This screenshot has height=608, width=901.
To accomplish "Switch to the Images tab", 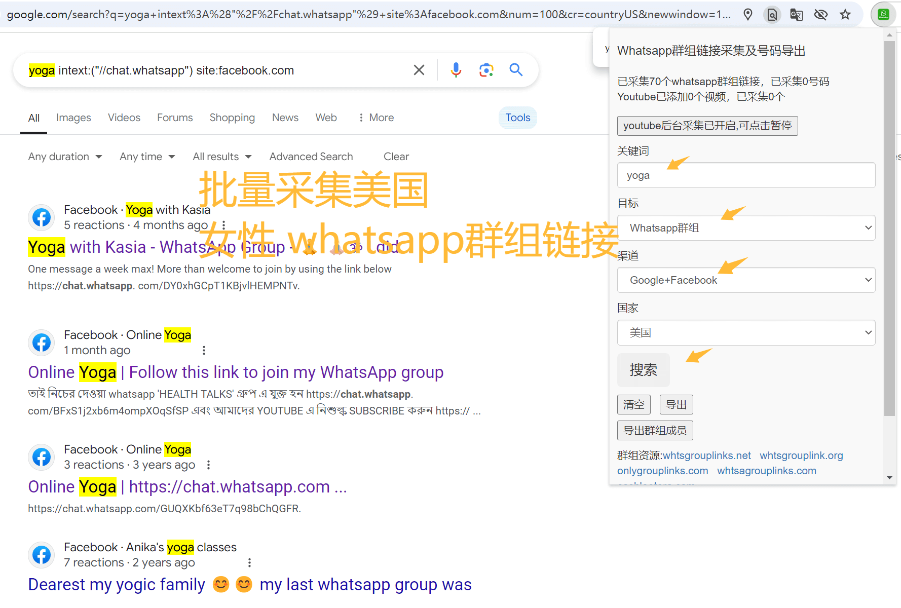I will (73, 118).
